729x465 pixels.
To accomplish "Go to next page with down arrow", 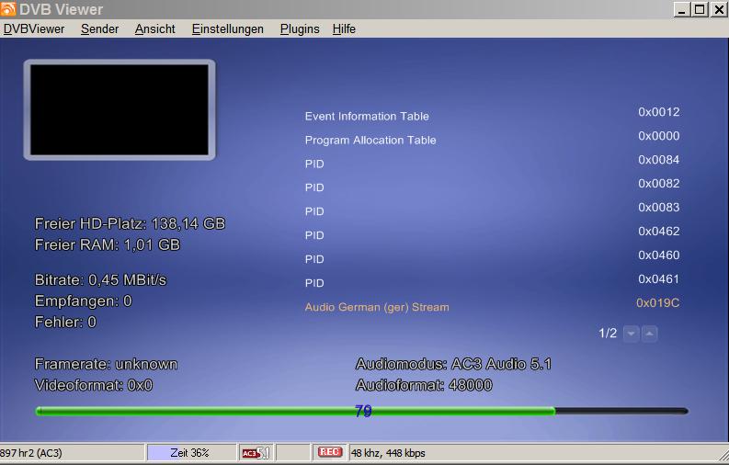I will point(631,334).
